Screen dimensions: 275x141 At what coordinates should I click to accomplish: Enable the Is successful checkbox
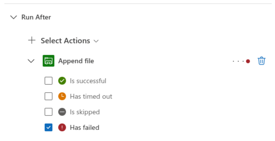coord(49,81)
